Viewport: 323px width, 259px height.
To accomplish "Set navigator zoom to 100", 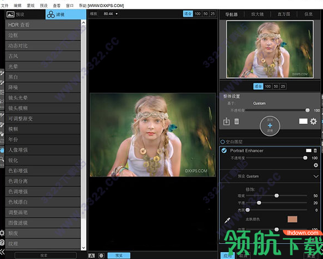I will tap(268, 87).
